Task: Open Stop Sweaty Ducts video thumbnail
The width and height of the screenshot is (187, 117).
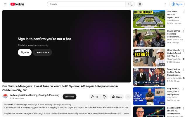Action: click(x=149, y=96)
